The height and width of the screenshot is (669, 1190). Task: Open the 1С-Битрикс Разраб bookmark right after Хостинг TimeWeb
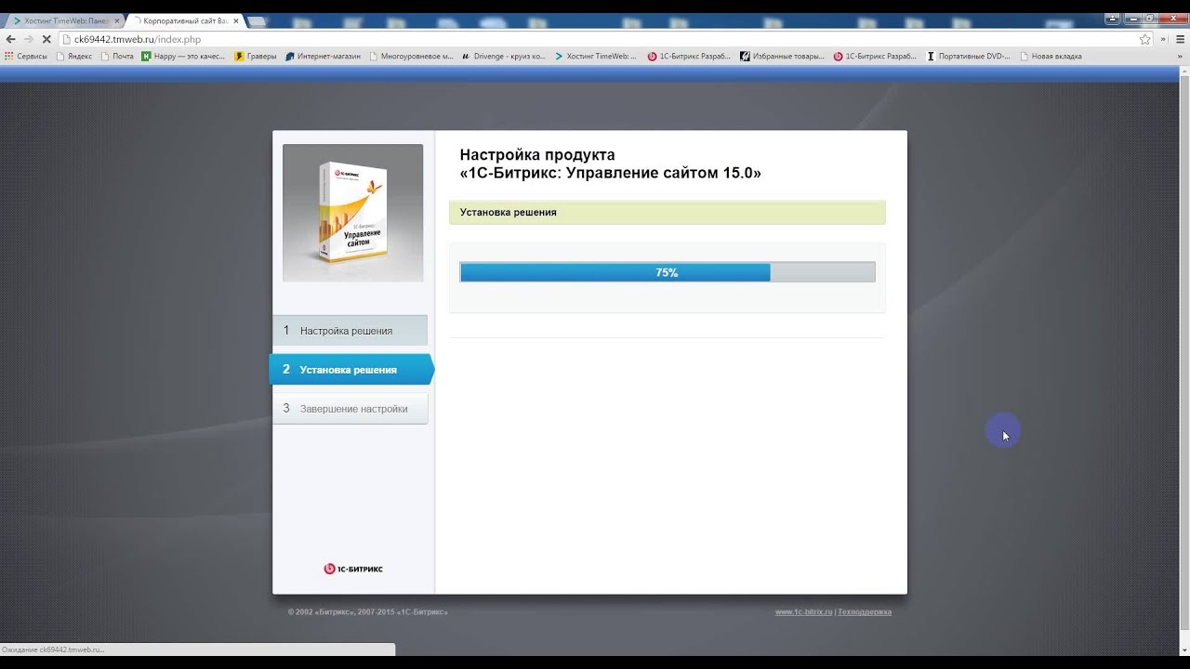pos(689,56)
